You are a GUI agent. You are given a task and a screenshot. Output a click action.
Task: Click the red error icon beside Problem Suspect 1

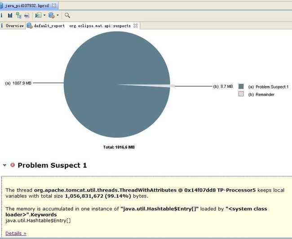click(13, 165)
